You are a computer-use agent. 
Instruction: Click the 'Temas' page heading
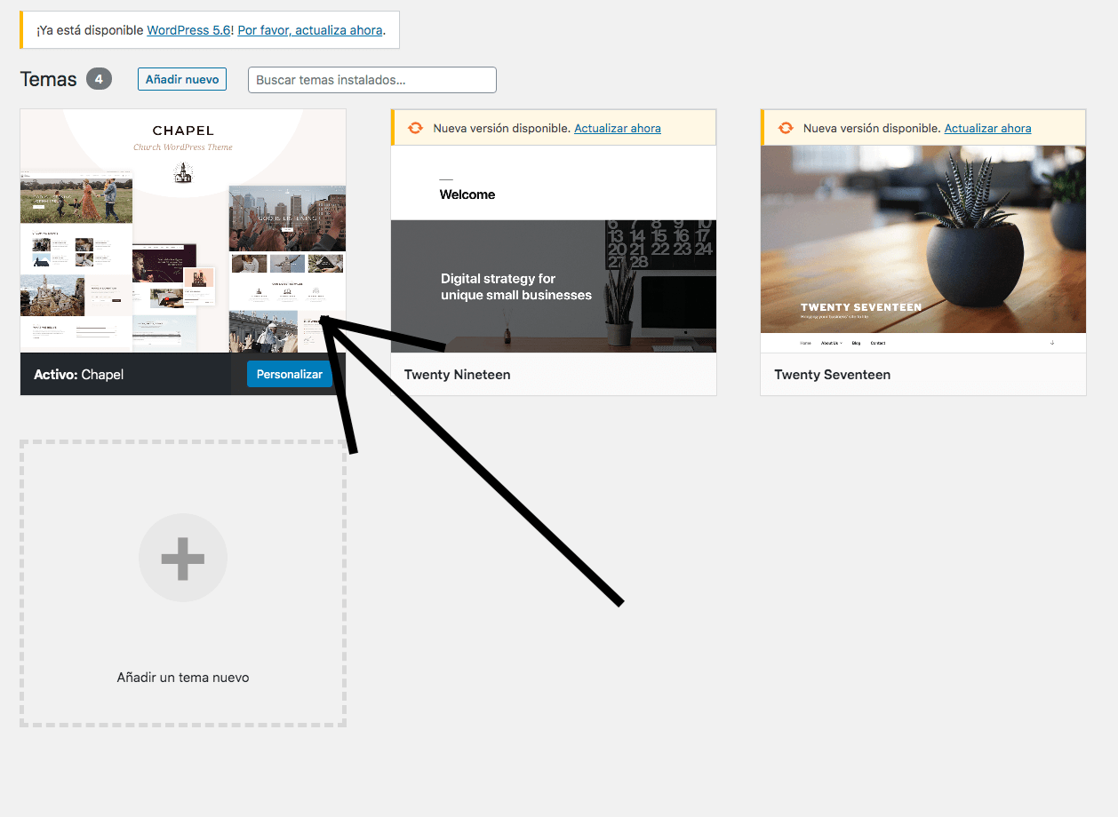(x=49, y=79)
